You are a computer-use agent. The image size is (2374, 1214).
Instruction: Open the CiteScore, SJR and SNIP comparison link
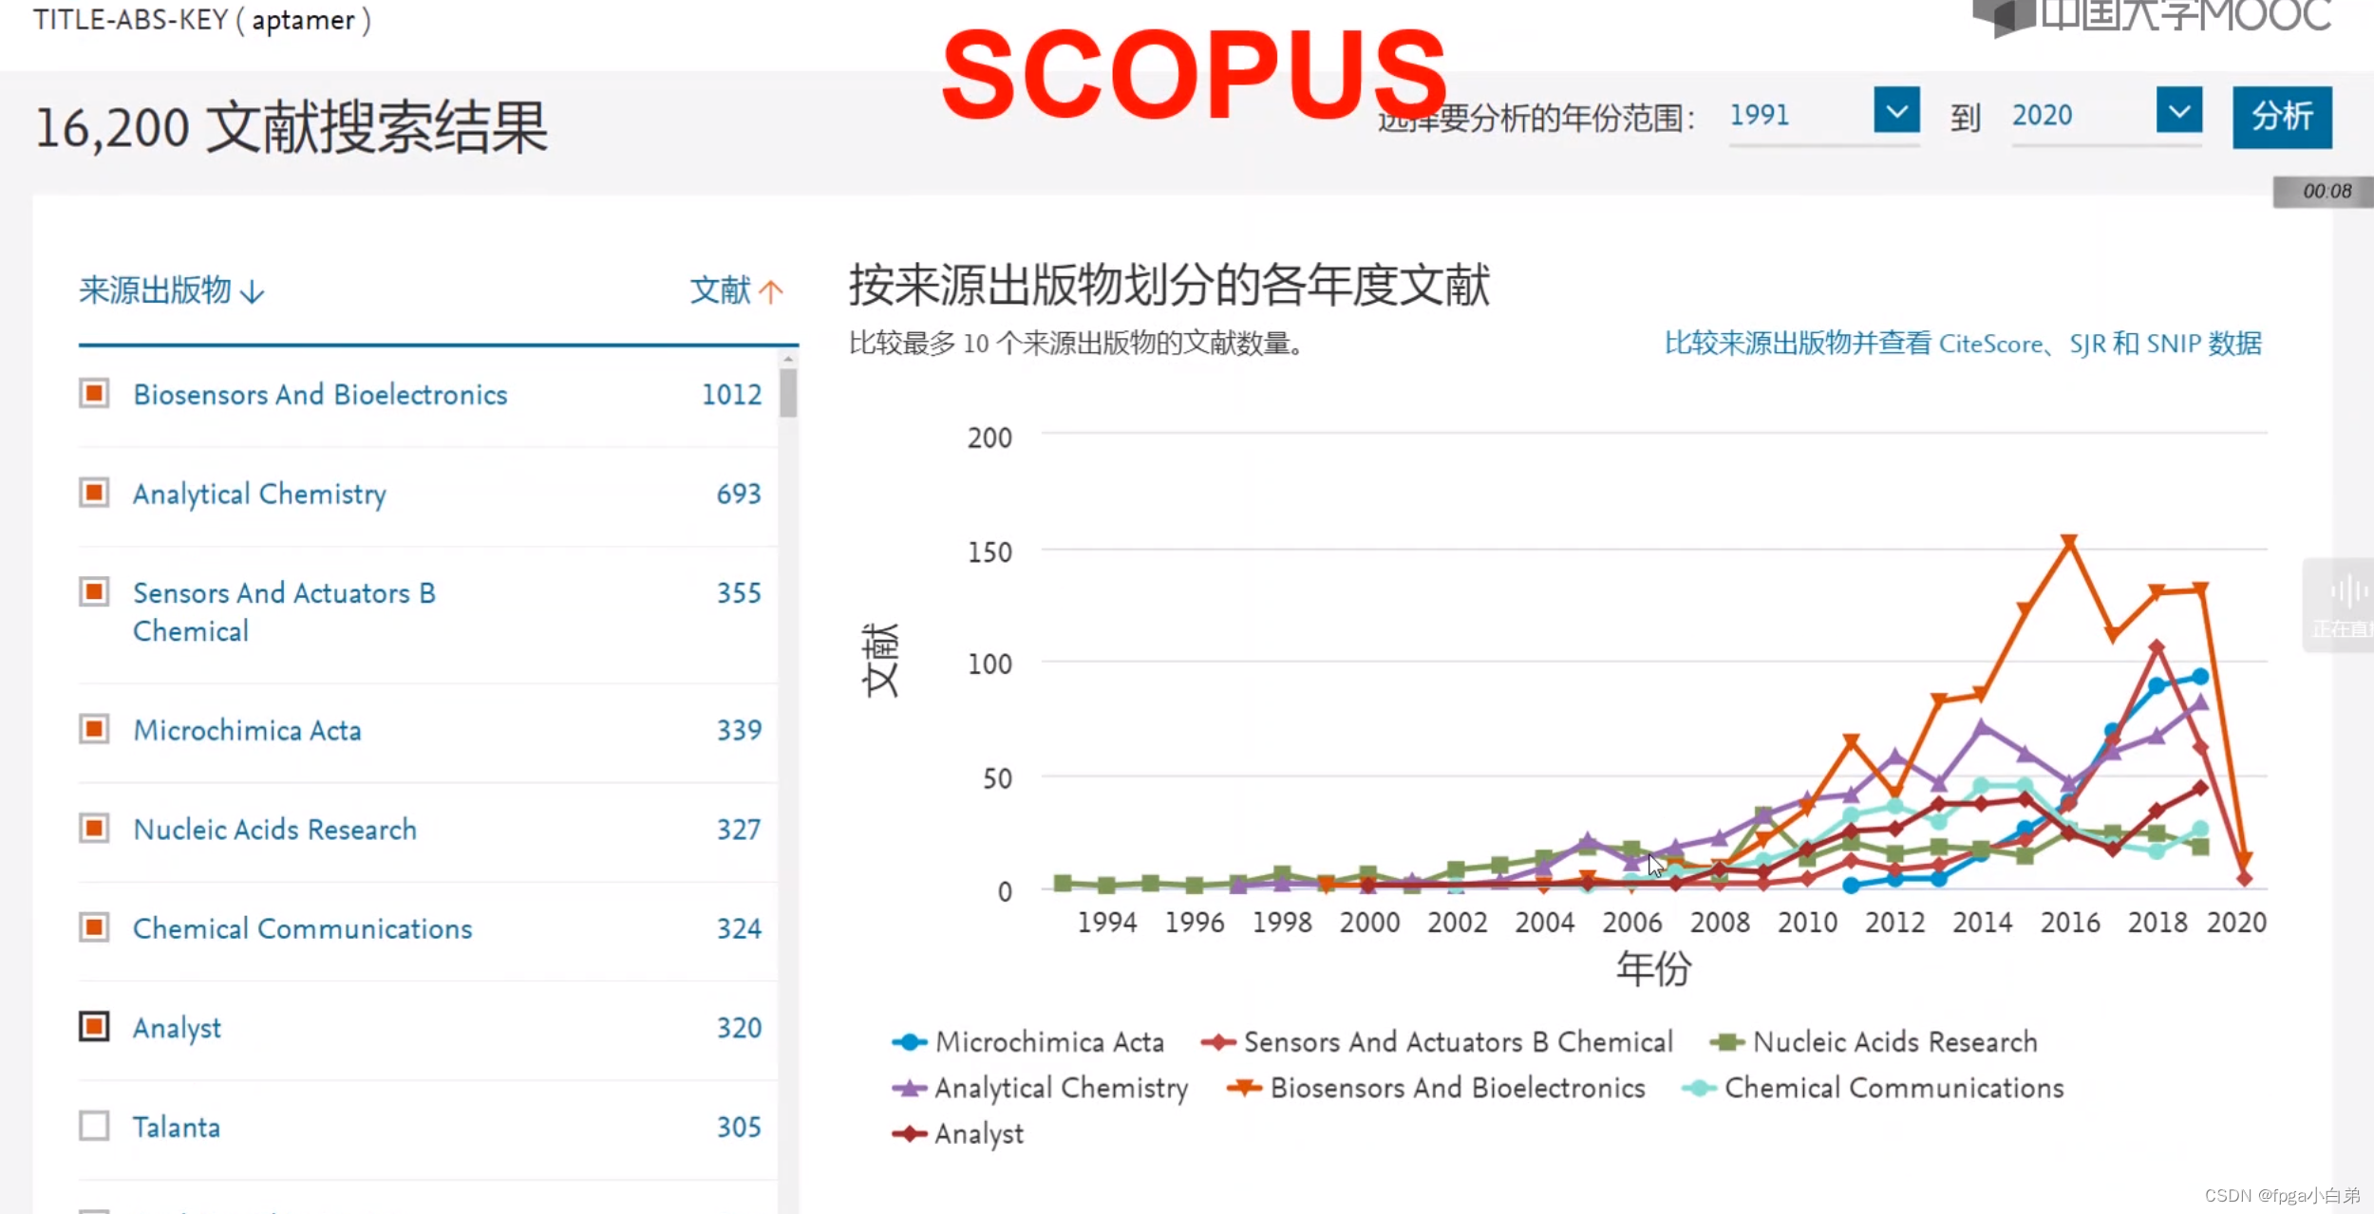[x=1962, y=344]
